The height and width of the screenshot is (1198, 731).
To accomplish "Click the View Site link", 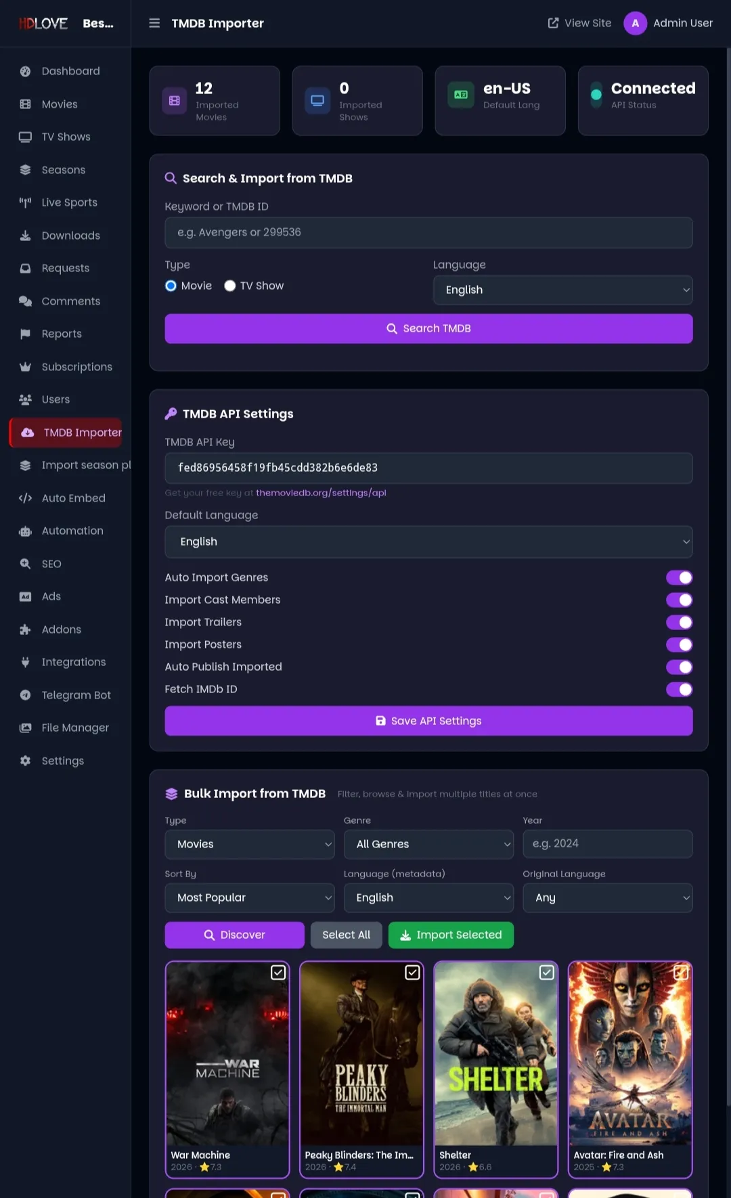I will pos(579,23).
